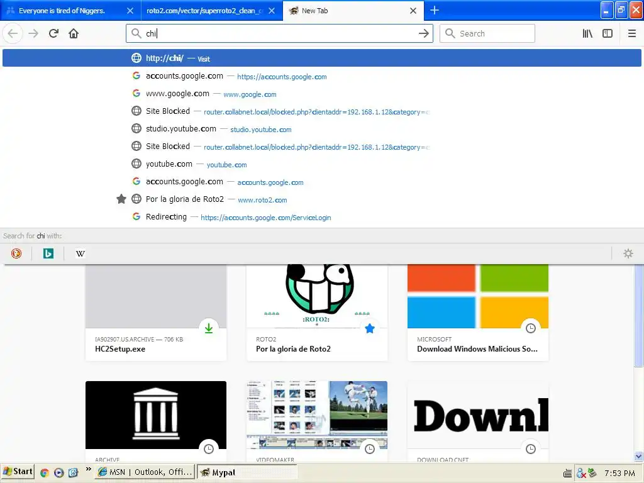Open the home page button

point(74,33)
